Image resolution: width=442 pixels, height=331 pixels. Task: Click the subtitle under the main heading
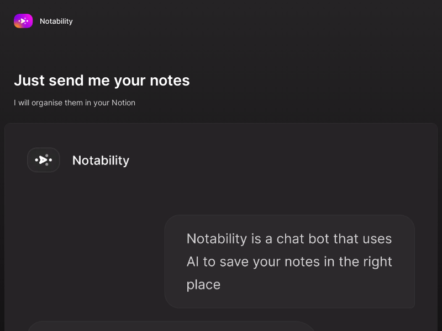pyautogui.click(x=75, y=103)
